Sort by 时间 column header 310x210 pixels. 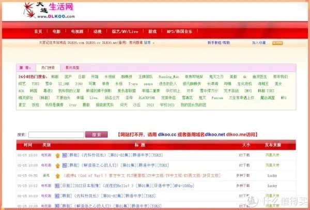coord(28,145)
